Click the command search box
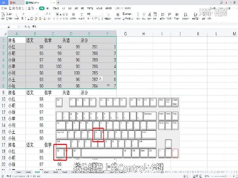 click(x=123, y=8)
